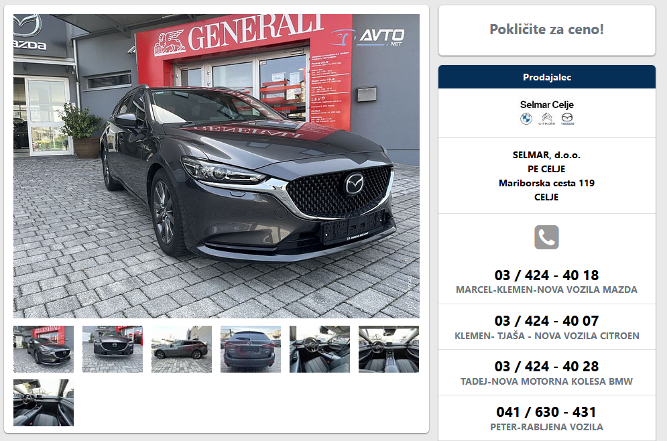Call 03 / 424 - 40 18 Mazda number
This screenshot has width=667, height=441.
click(x=546, y=275)
